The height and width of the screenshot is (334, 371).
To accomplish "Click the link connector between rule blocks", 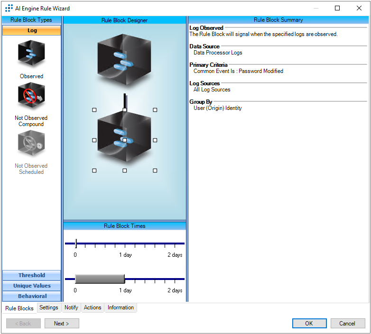I will pyautogui.click(x=125, y=100).
